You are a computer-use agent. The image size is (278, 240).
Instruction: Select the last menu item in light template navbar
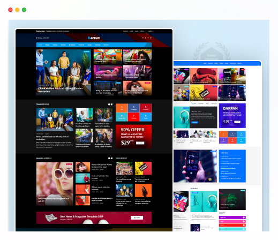[x=239, y=63]
